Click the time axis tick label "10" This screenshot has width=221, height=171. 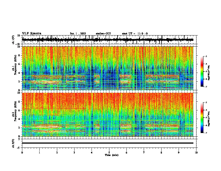coord(196,153)
